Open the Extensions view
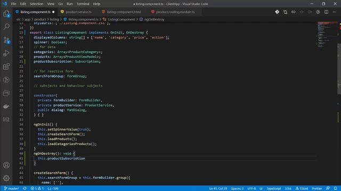The image size is (341, 191). point(6,66)
